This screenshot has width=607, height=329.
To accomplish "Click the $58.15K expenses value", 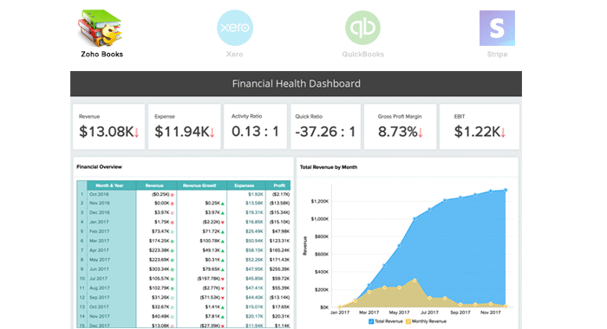I will pyautogui.click(x=254, y=250).
